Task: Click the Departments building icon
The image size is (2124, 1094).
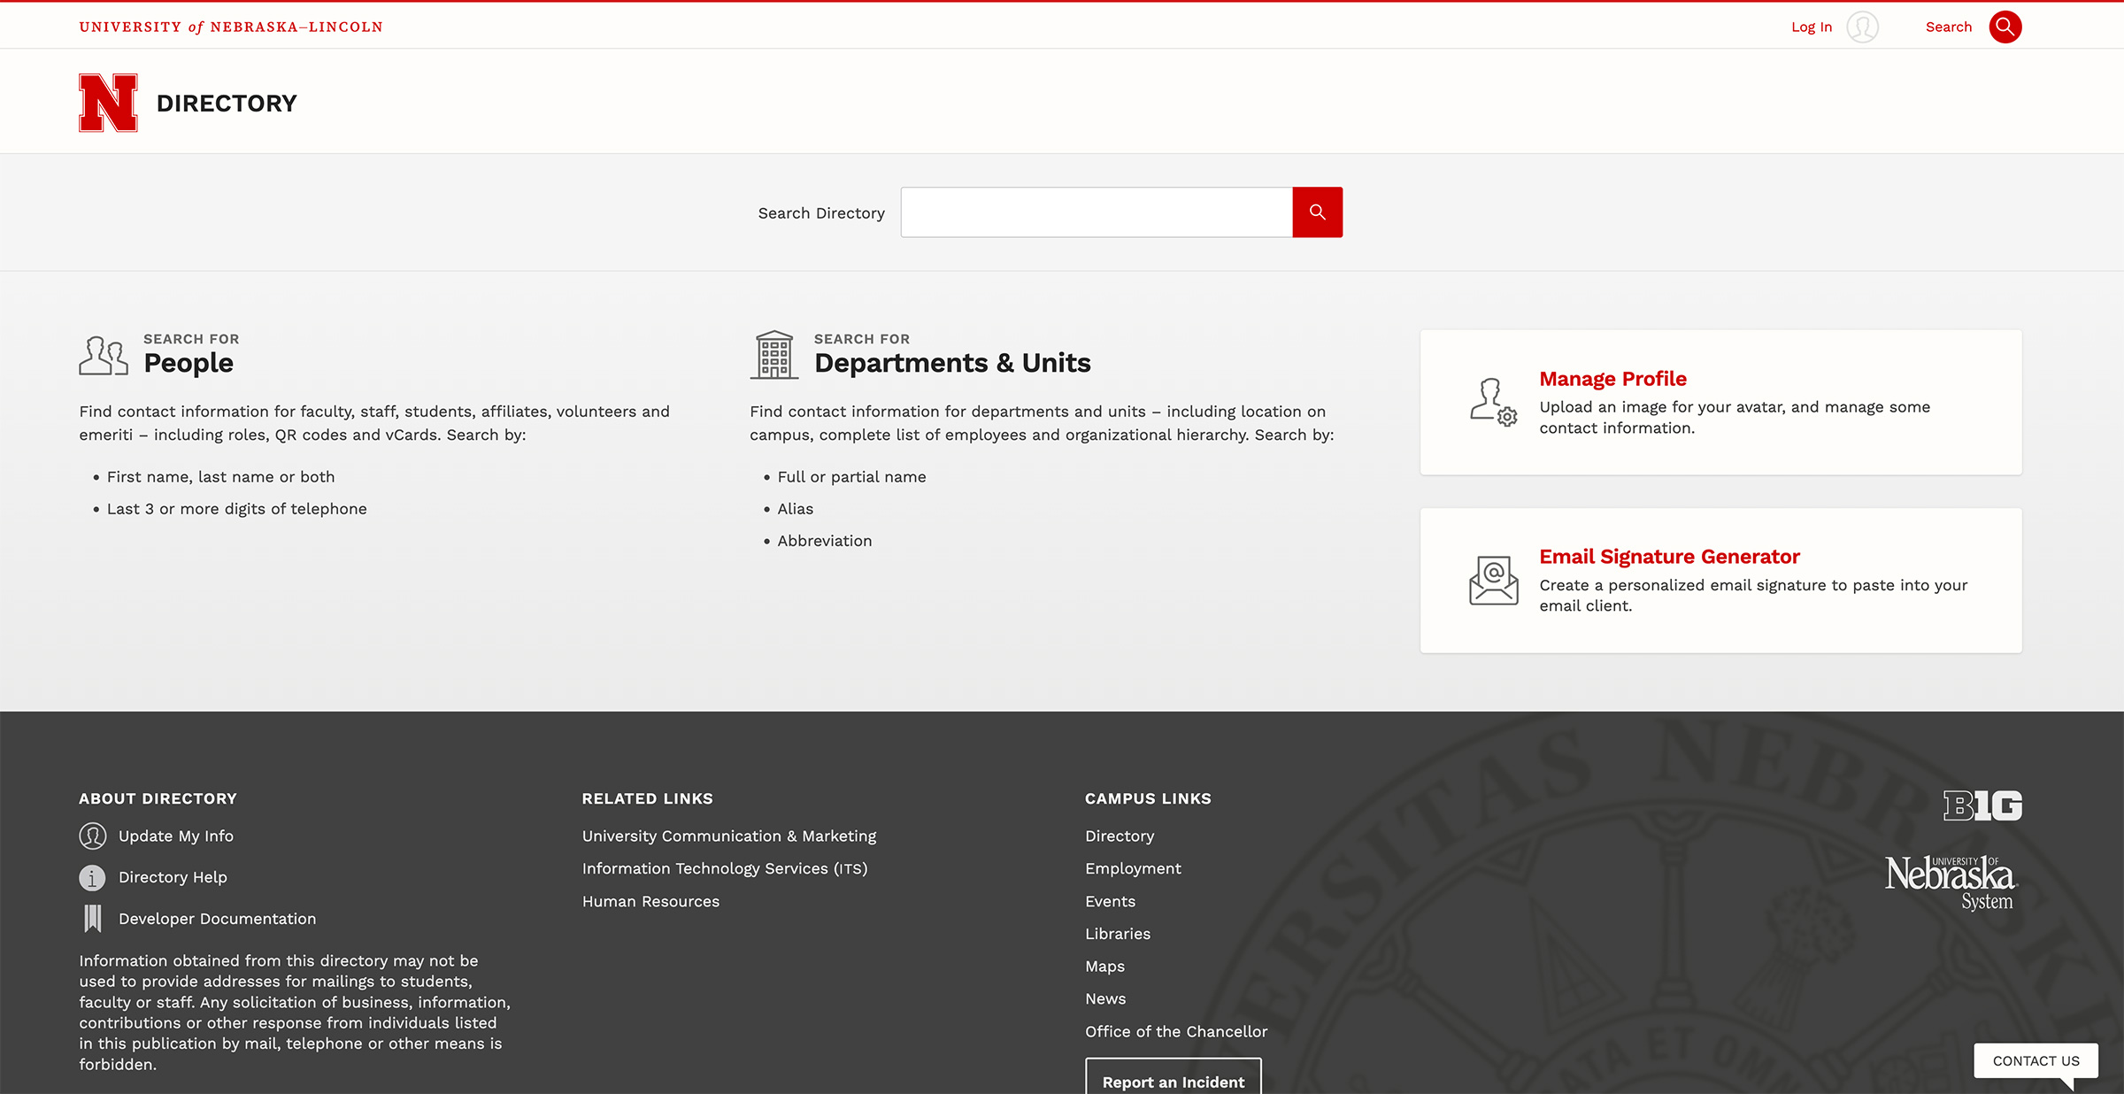Action: [x=774, y=355]
